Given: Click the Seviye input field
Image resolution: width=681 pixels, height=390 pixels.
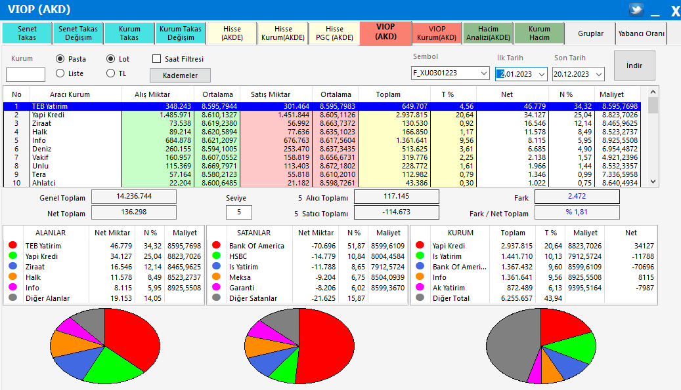Looking at the screenshot, I should point(239,212).
